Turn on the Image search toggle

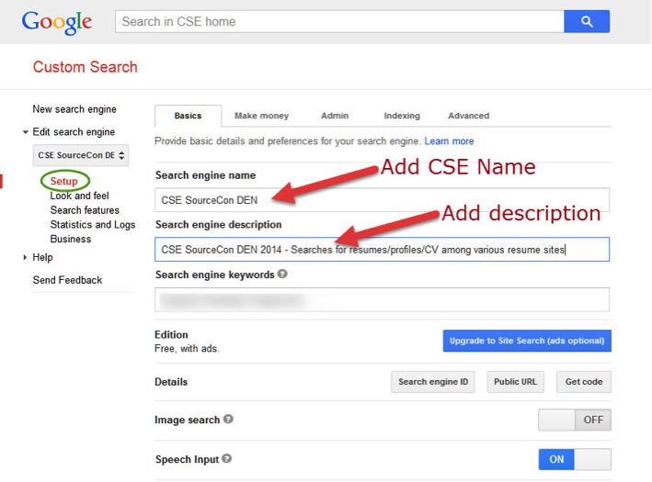574,420
